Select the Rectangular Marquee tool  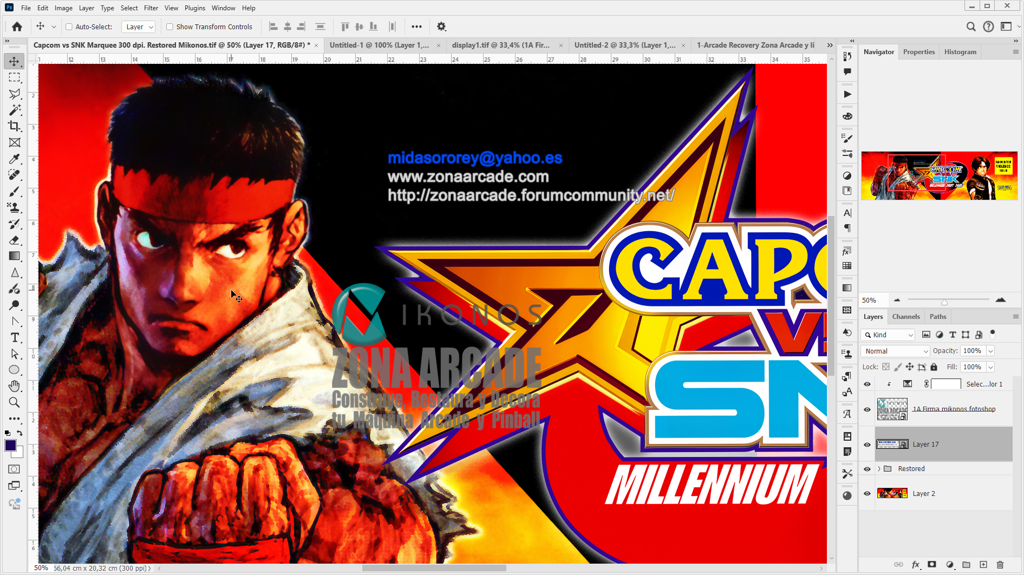click(15, 77)
